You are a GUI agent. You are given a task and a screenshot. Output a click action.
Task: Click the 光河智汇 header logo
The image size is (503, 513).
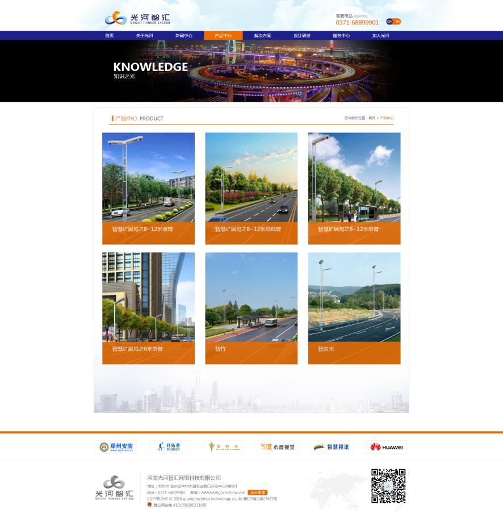point(137,18)
